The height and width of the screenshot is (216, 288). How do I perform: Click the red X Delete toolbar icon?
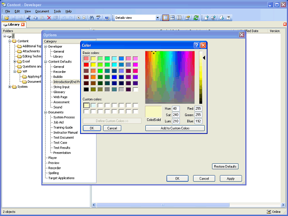(x=49, y=18)
